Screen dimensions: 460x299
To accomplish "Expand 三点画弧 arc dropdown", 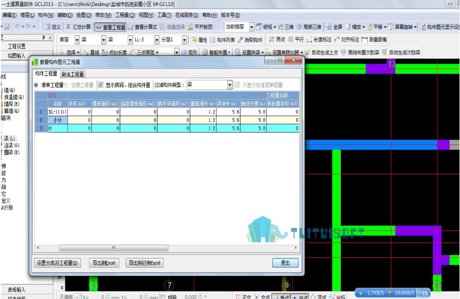I will pyautogui.click(x=157, y=53).
